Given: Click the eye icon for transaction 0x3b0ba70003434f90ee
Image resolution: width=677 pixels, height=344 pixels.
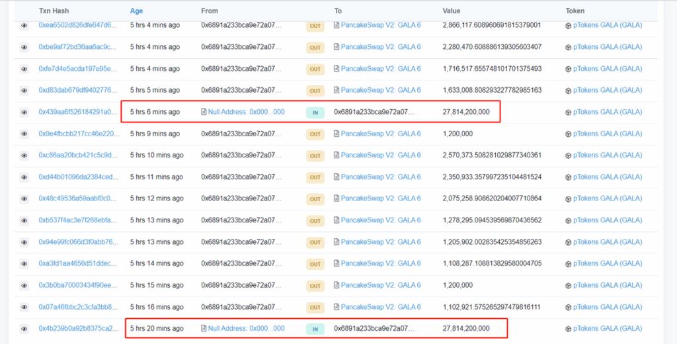Looking at the screenshot, I should [x=24, y=286].
